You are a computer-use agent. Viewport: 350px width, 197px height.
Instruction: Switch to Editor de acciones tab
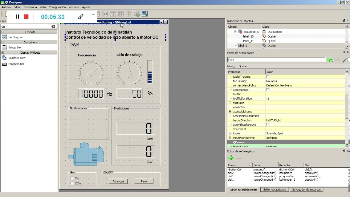(275, 190)
